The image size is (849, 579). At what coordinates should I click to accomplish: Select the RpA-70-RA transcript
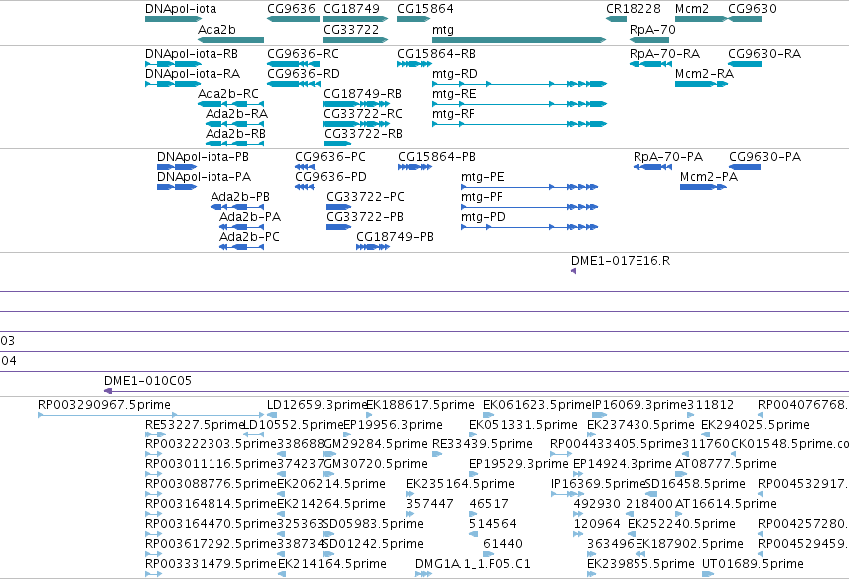point(650,64)
